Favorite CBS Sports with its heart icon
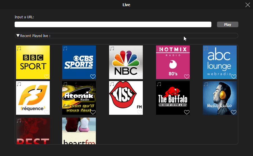 [93, 77]
